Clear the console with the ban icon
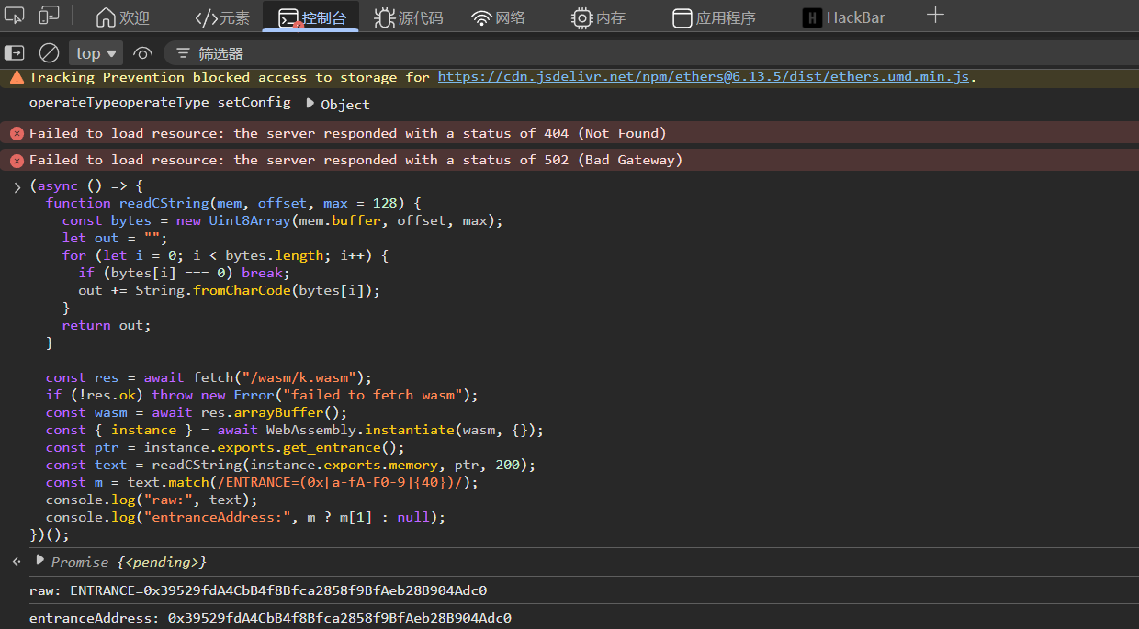The width and height of the screenshot is (1139, 629). pyautogui.click(x=49, y=53)
